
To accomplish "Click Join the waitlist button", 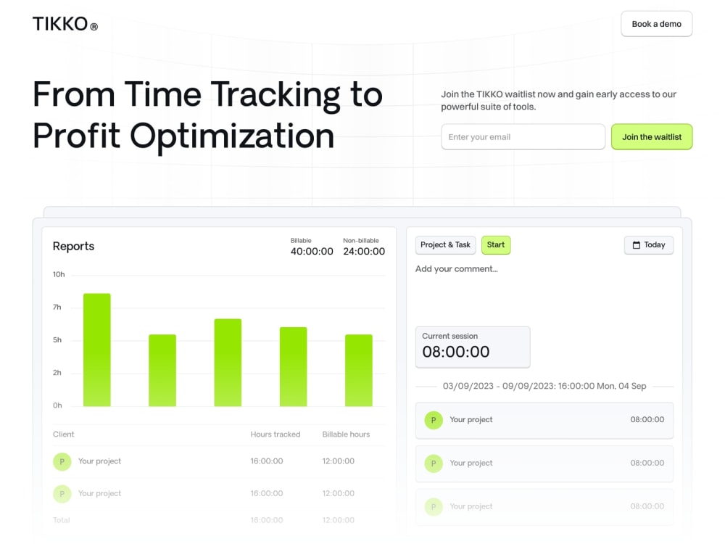I will [652, 137].
